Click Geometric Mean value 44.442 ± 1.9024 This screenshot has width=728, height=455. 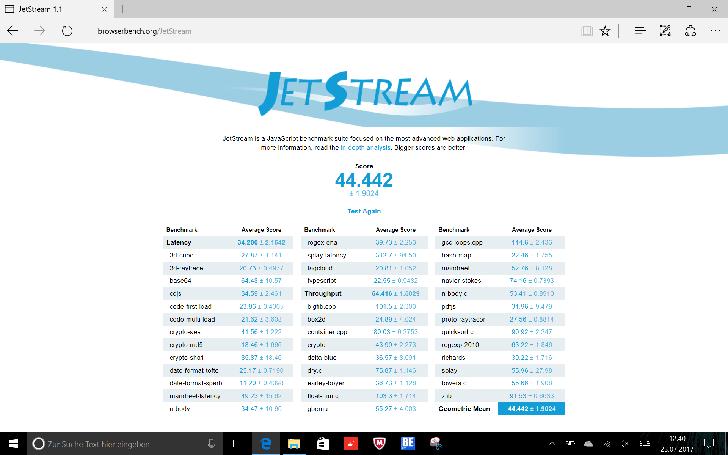tap(532, 409)
